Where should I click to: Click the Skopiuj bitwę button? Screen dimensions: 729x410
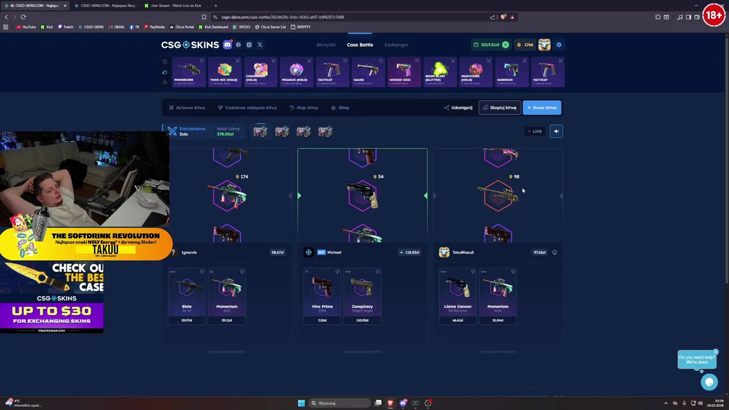[499, 108]
